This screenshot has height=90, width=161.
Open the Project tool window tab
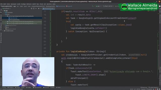(1, 11)
